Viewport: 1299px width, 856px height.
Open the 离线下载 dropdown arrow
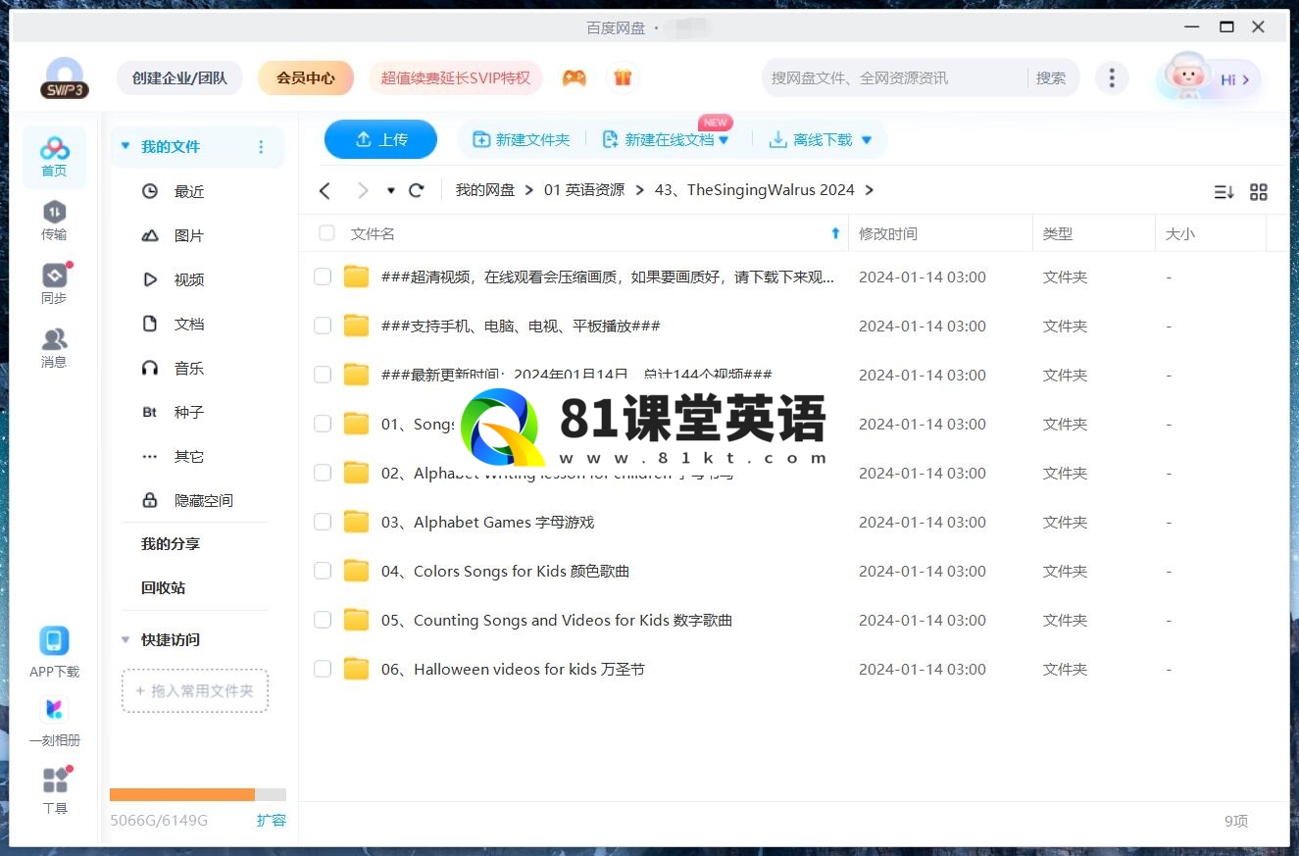coord(866,140)
